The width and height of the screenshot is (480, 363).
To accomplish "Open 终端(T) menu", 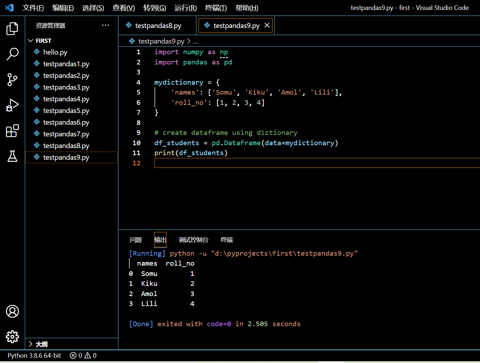I will tap(216, 8).
